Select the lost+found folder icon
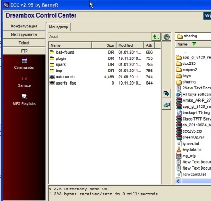 [52, 52]
